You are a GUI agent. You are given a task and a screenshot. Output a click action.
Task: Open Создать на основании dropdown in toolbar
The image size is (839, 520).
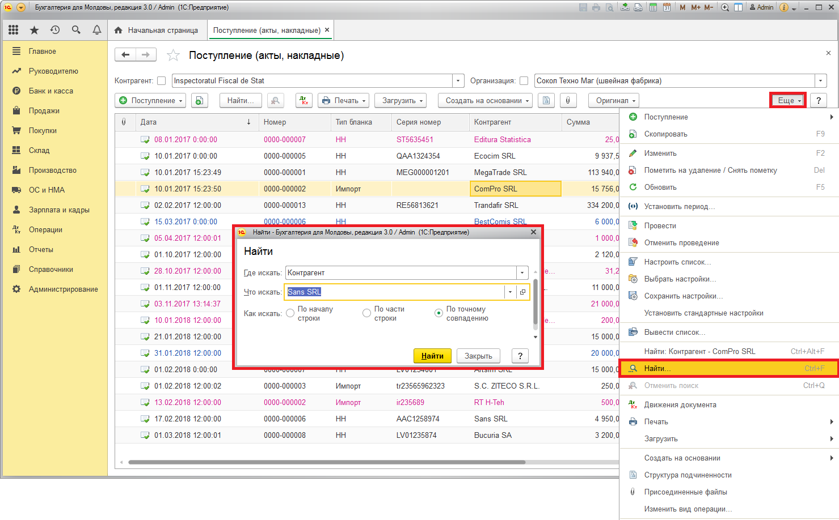coord(486,100)
